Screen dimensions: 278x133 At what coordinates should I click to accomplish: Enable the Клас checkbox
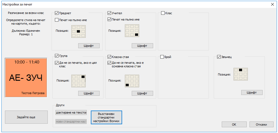point(163,13)
